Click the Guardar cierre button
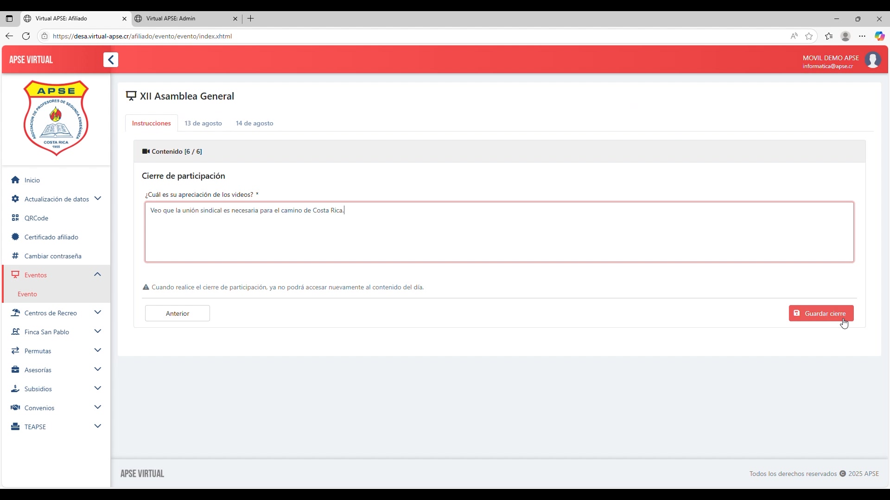 (821, 313)
